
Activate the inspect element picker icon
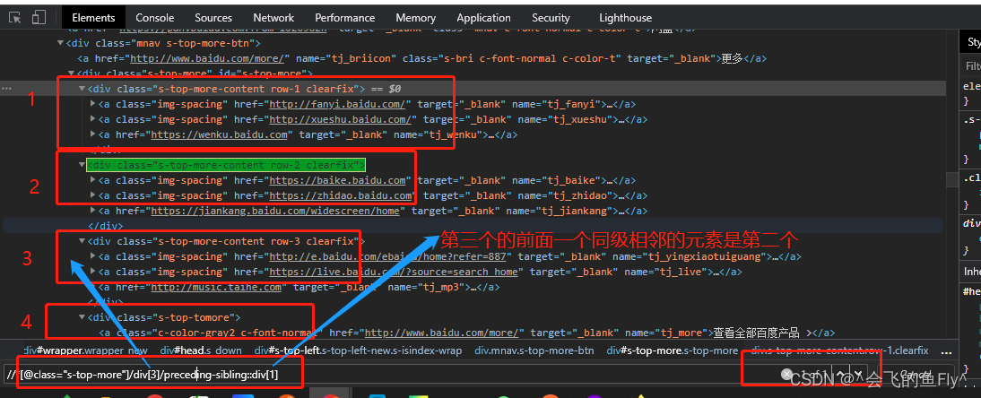tap(15, 18)
